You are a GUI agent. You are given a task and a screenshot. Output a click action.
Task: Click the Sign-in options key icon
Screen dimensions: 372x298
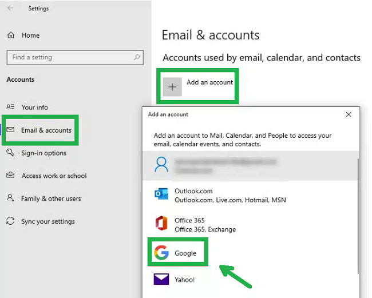coord(10,153)
